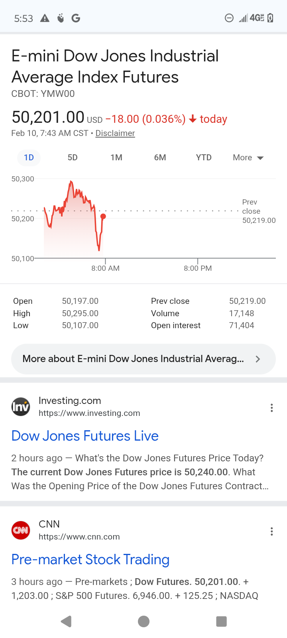Image resolution: width=287 pixels, height=638 pixels.
Task: Open the CNN result three-dot menu
Action: [271, 531]
